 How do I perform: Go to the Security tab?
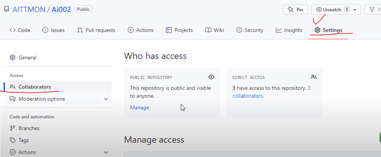[x=249, y=30]
